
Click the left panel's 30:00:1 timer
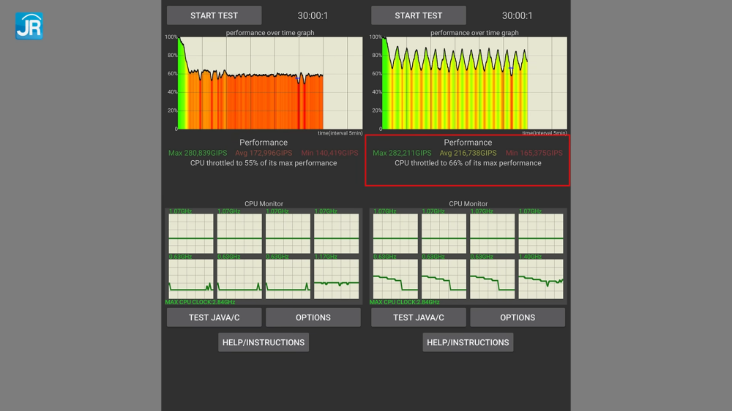click(313, 15)
